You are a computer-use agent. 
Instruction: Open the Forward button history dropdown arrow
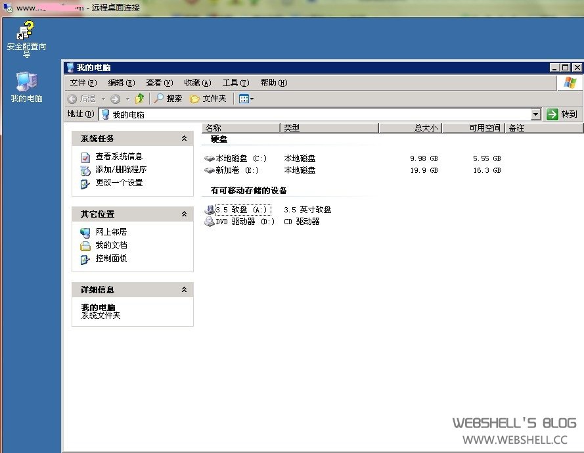(x=127, y=99)
